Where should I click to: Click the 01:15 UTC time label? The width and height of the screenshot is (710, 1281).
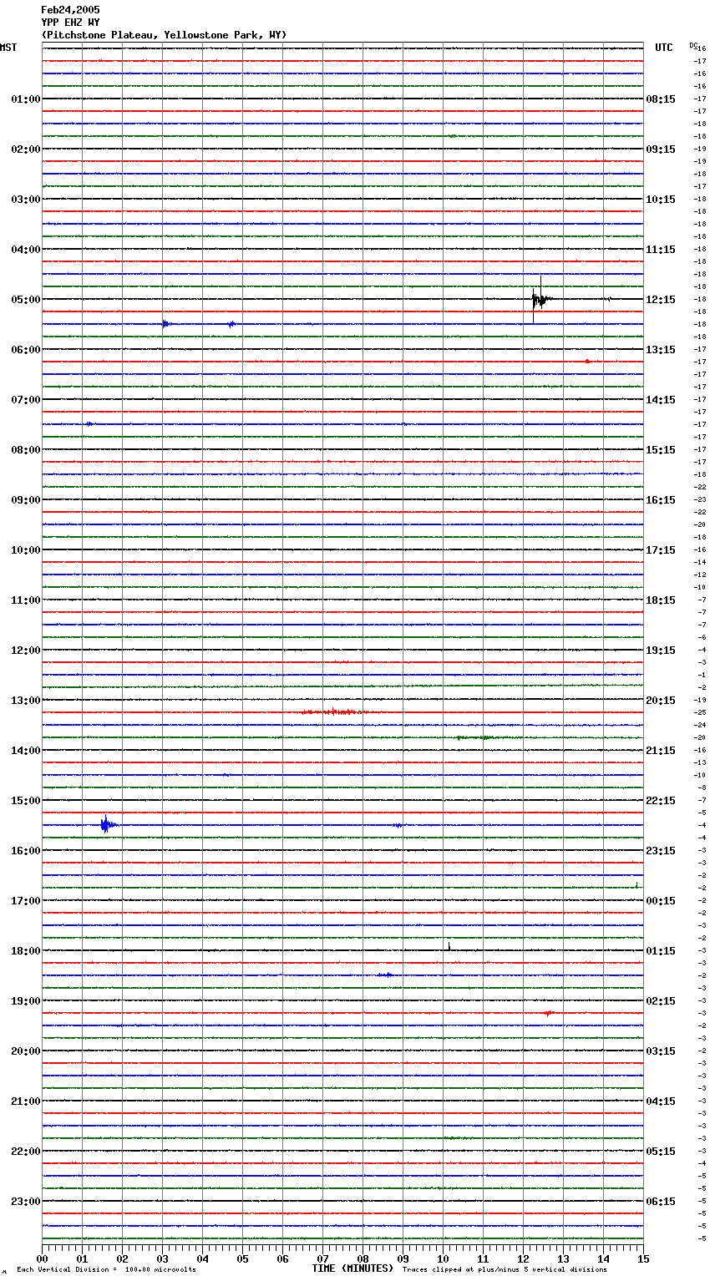point(661,951)
